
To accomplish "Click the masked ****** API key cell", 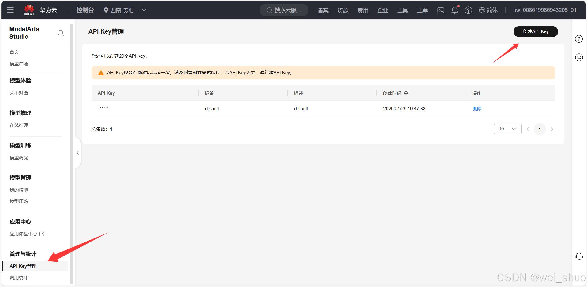I will point(103,108).
